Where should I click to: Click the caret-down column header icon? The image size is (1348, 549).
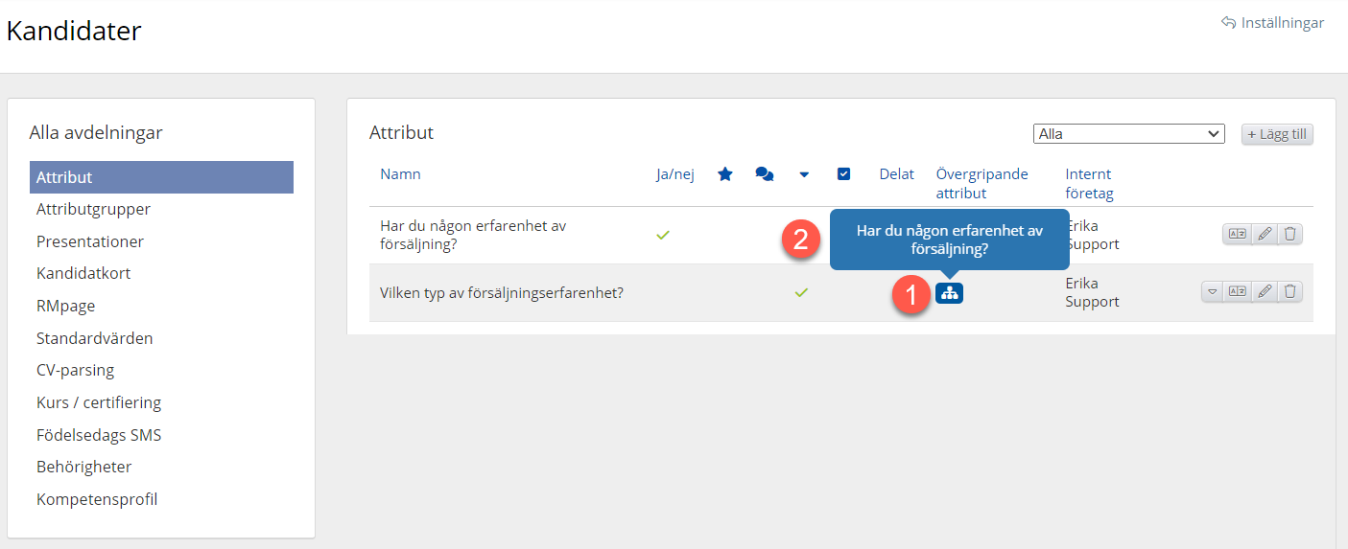pyautogui.click(x=804, y=174)
